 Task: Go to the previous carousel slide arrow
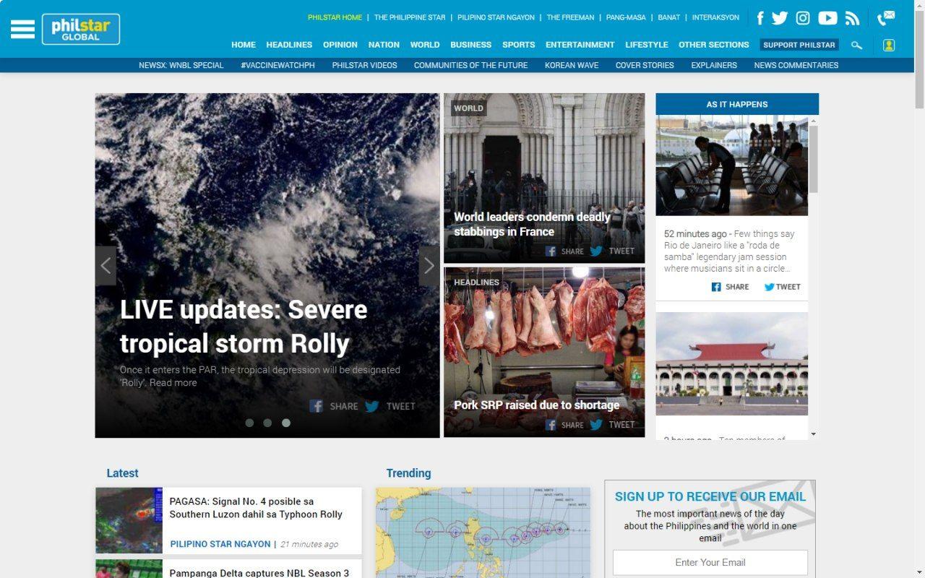(106, 266)
